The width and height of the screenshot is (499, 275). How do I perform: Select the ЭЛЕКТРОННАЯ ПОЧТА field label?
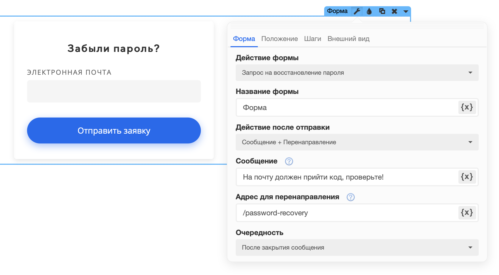(69, 72)
